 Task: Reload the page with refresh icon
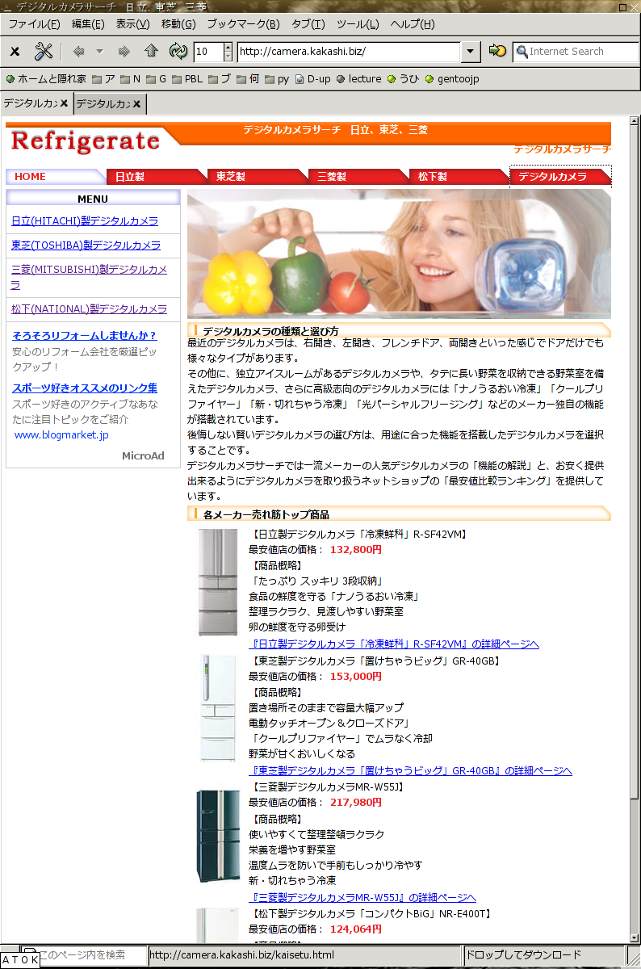click(x=178, y=52)
